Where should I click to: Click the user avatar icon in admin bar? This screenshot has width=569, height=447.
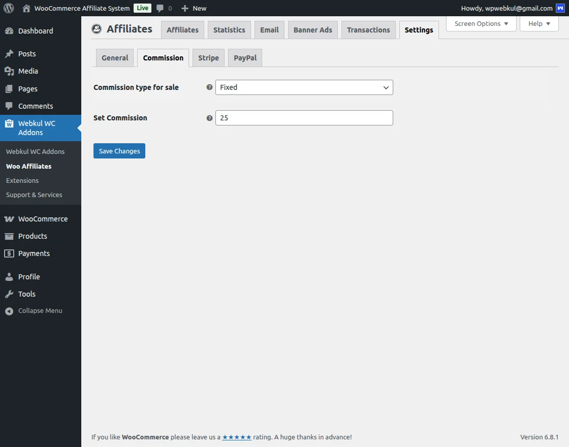coord(560,8)
